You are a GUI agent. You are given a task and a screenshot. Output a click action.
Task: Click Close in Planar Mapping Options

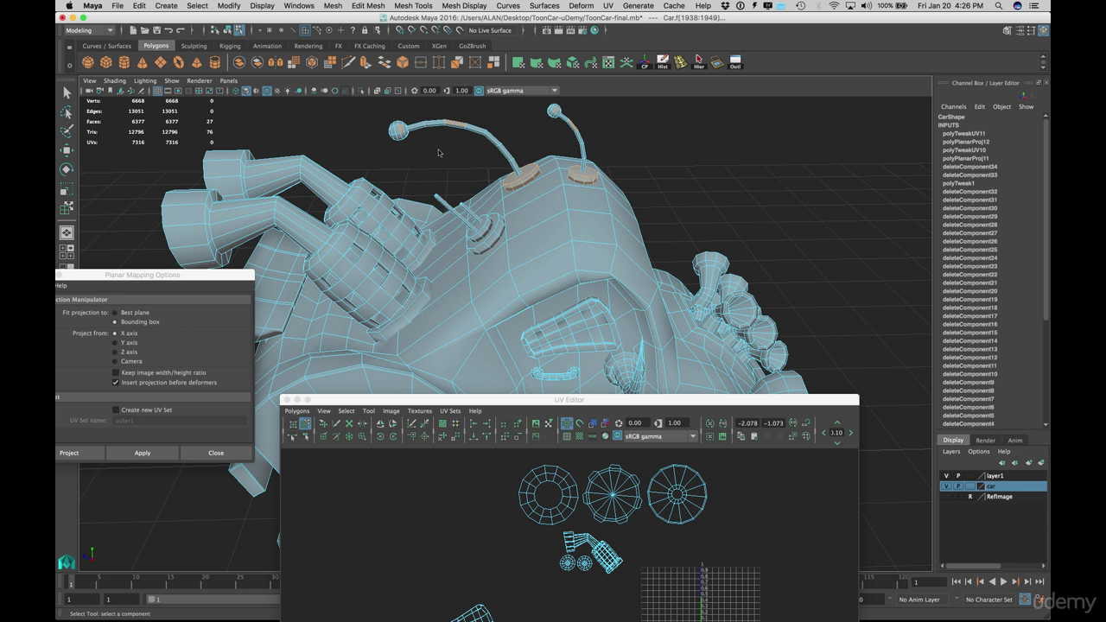click(216, 453)
